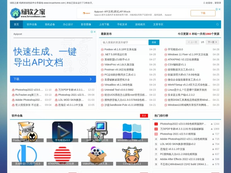The image size is (231, 173).
Task: Open 英雄联盟LCU助手v1.0 list link
Action: [x=117, y=60]
